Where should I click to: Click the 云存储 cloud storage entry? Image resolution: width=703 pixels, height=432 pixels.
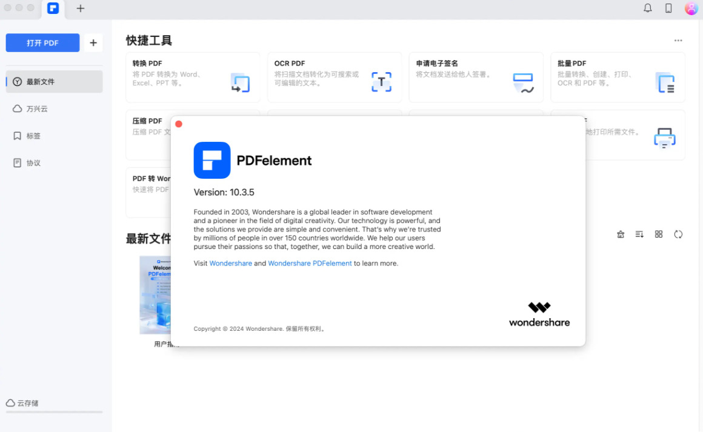click(22, 403)
